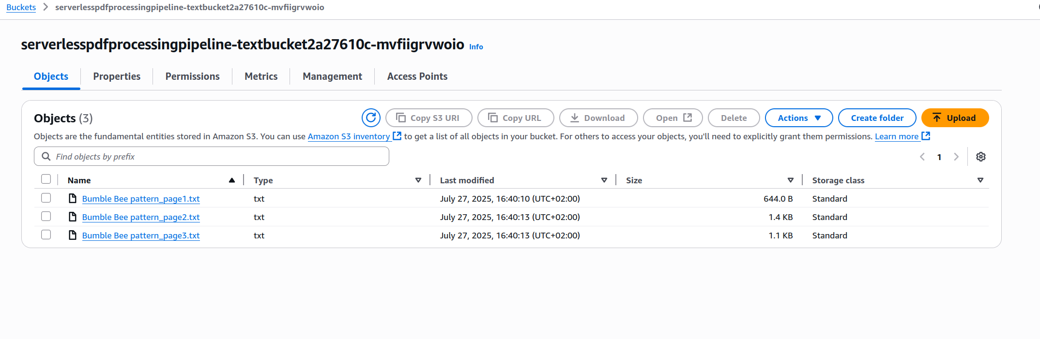Click external link icon after Learn more
Screen dimensions: 1040x339
926,136
